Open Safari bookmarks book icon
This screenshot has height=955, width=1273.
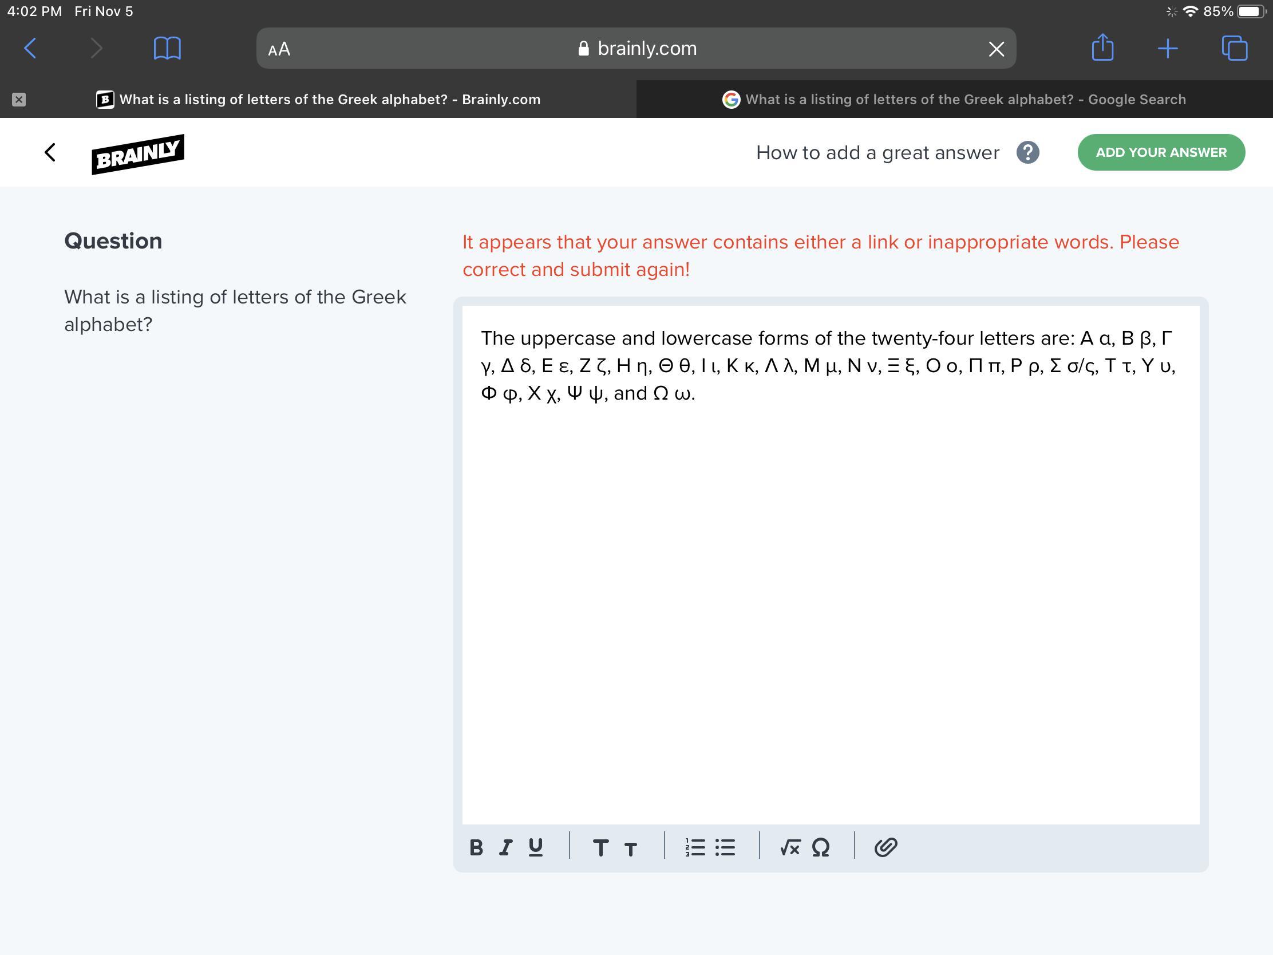point(168,48)
